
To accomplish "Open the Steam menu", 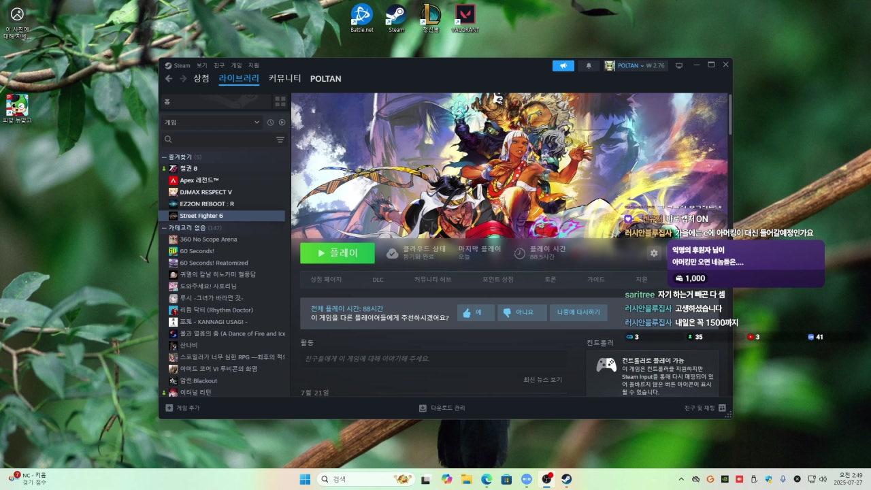I will tap(178, 65).
